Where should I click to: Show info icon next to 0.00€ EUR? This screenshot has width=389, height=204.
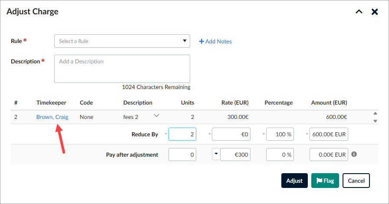click(354, 154)
